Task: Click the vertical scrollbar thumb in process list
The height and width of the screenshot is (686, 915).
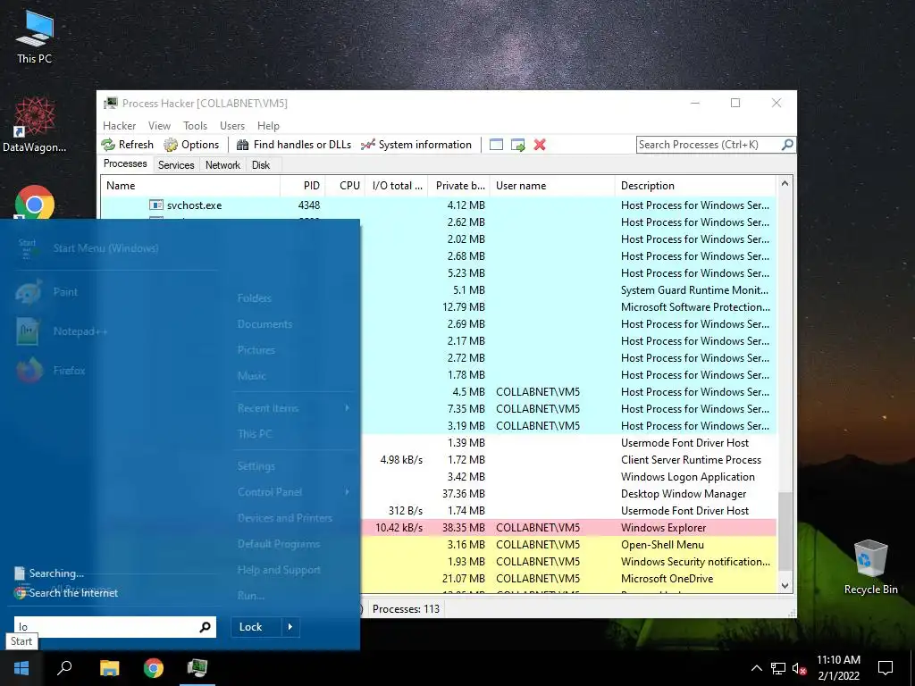Action: point(785,532)
